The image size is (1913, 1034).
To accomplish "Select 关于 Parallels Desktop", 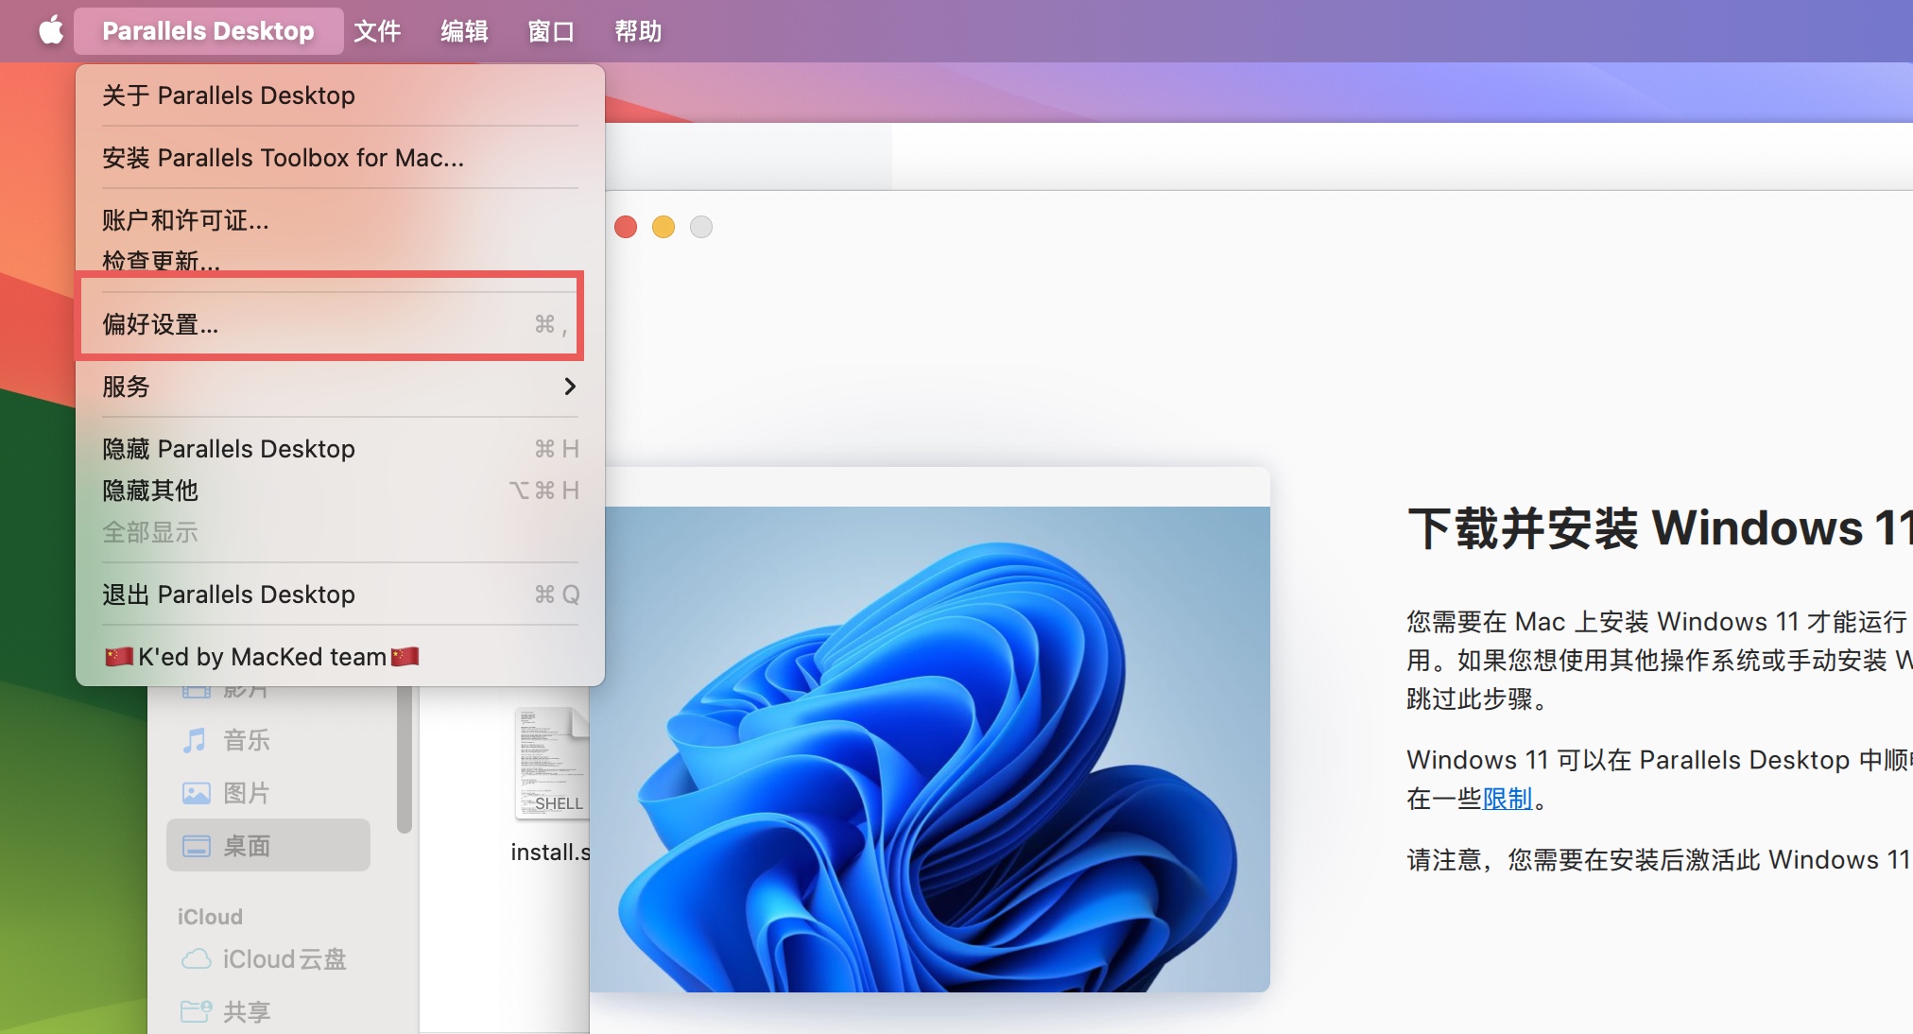I will tap(340, 95).
